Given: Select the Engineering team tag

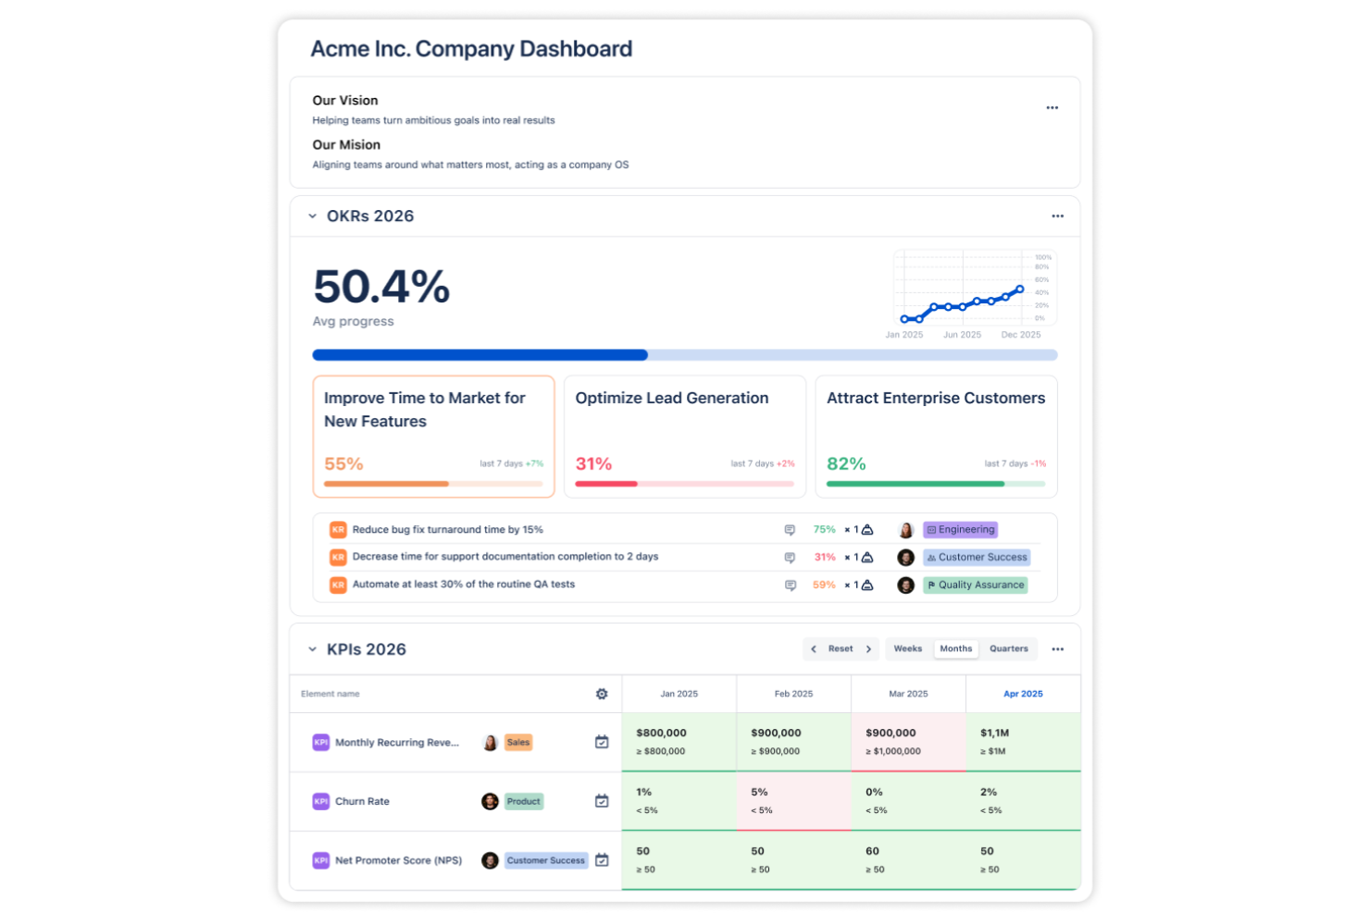Looking at the screenshot, I should 960,530.
